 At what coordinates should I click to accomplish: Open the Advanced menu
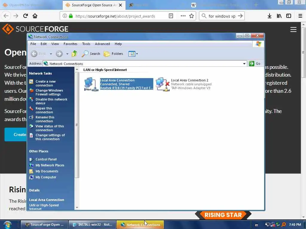(102, 44)
